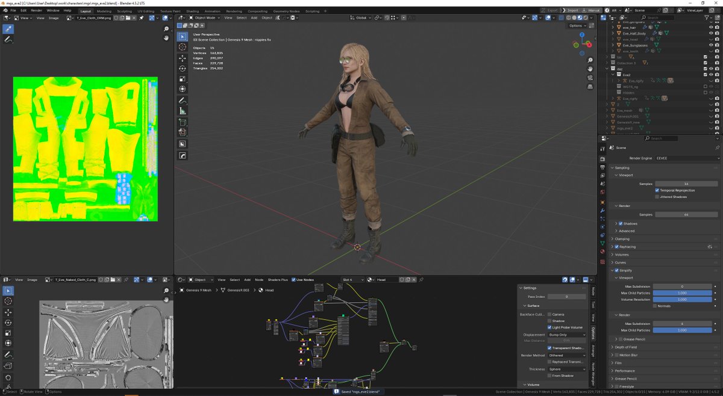The height and width of the screenshot is (396, 723).
Task: Open the Node Wrangler sidebar tab
Action: coord(593,374)
